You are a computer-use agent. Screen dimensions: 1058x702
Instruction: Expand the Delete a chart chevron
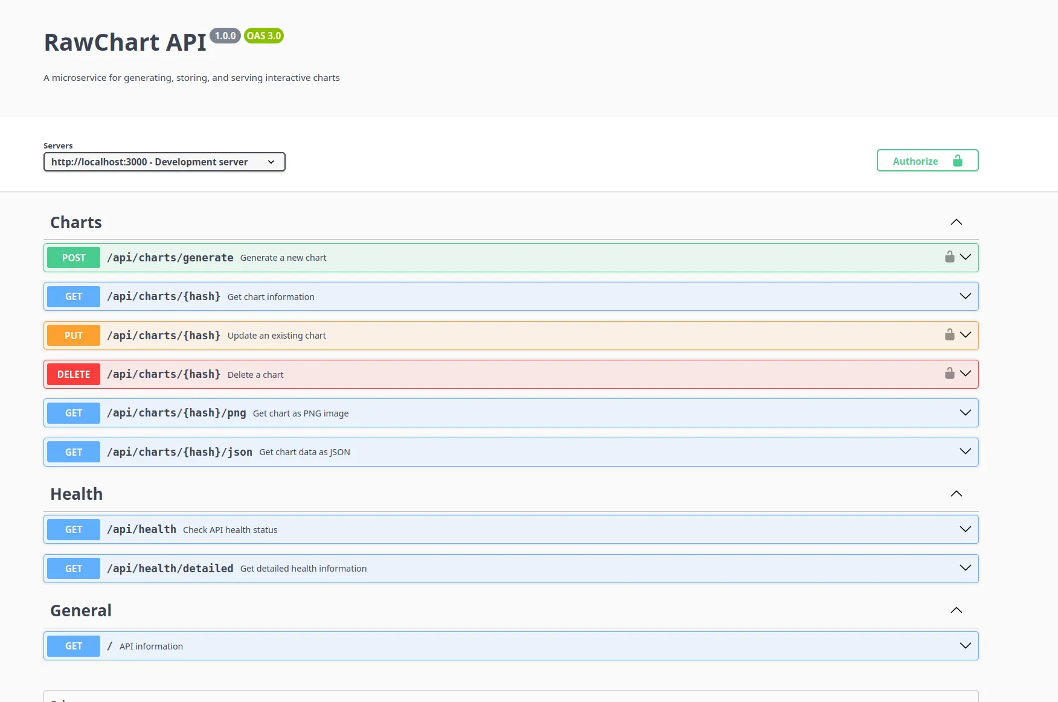[x=966, y=374]
